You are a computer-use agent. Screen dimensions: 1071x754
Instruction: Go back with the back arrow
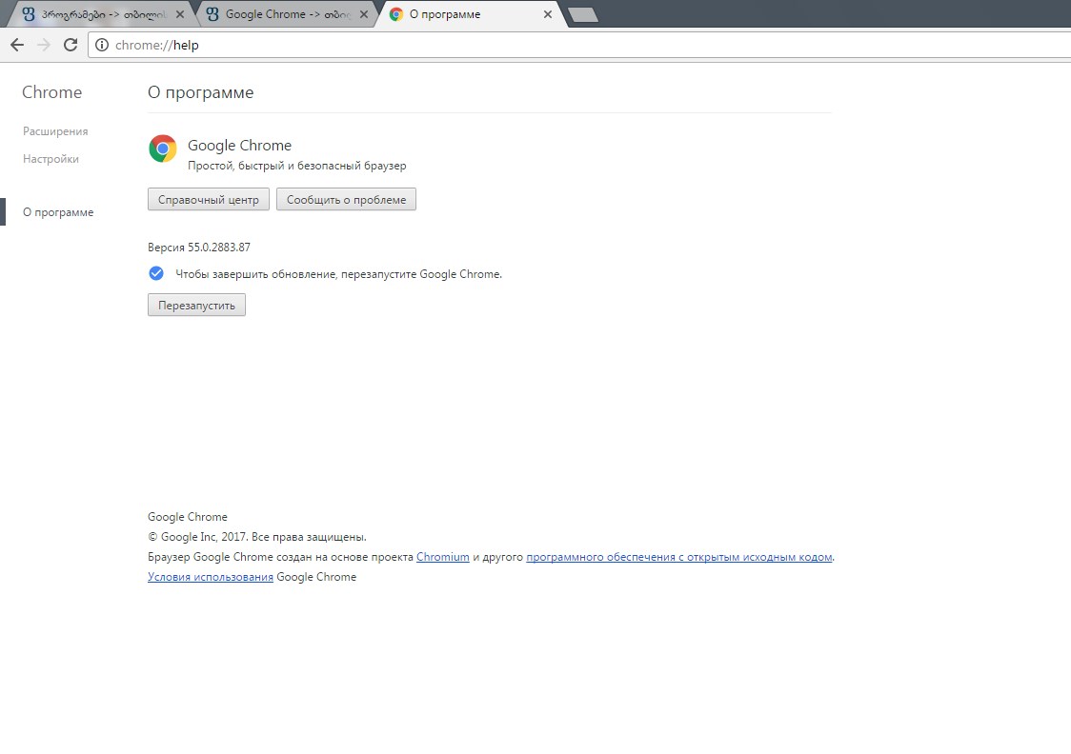(x=17, y=45)
